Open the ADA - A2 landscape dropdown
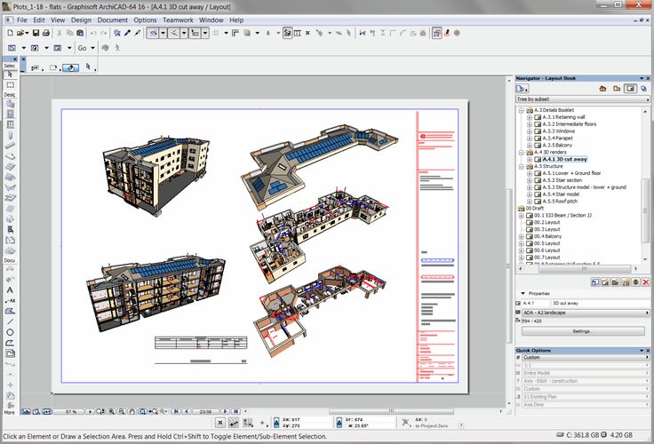The width and height of the screenshot is (654, 444). point(582,313)
